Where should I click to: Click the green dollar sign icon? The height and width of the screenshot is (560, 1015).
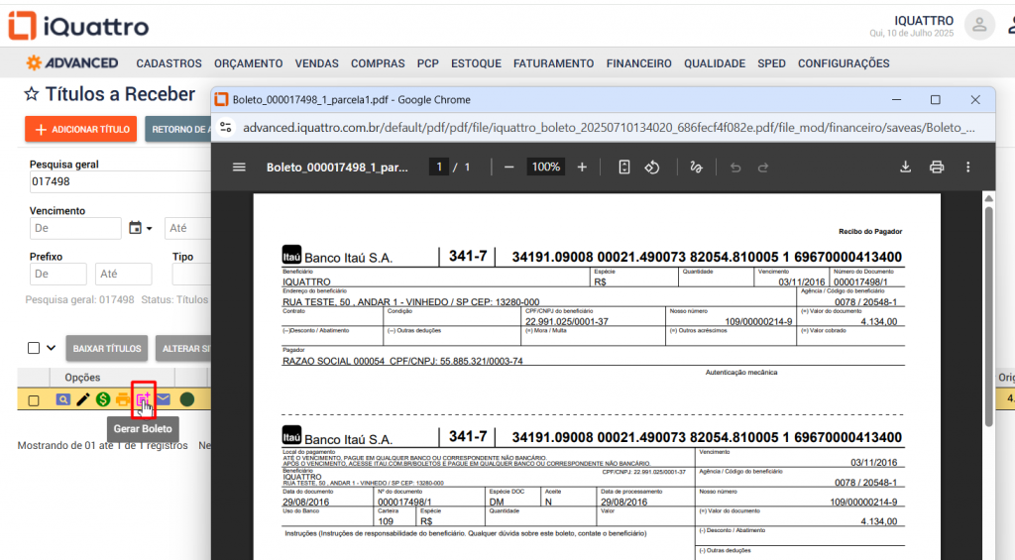click(x=103, y=399)
